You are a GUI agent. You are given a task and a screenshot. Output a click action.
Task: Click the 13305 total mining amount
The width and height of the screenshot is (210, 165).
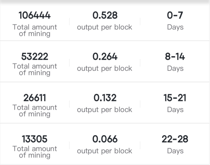(34, 139)
